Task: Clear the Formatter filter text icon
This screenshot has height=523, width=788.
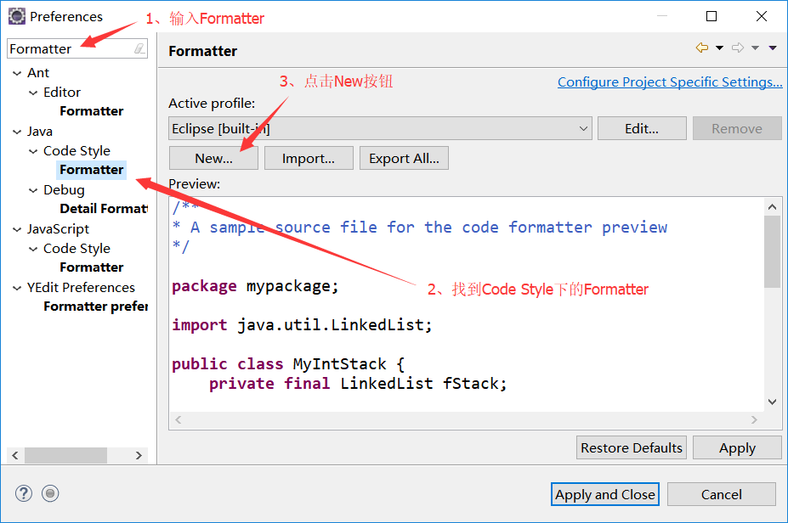Action: tap(139, 48)
